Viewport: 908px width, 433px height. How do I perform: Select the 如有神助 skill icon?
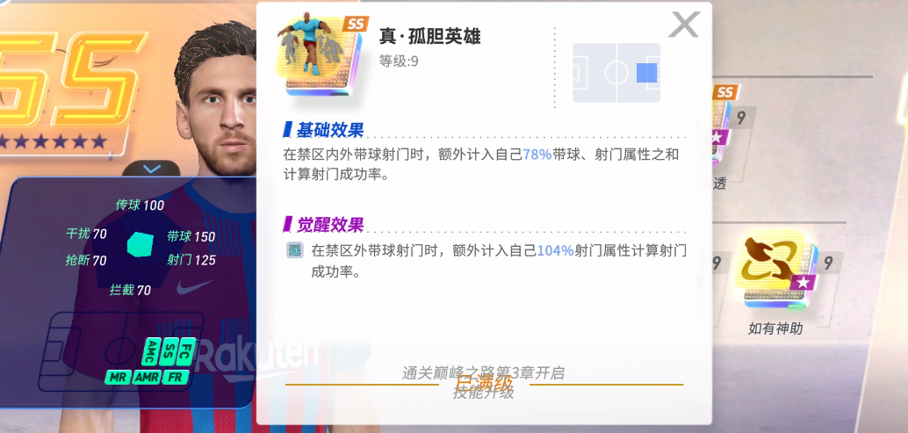[776, 271]
